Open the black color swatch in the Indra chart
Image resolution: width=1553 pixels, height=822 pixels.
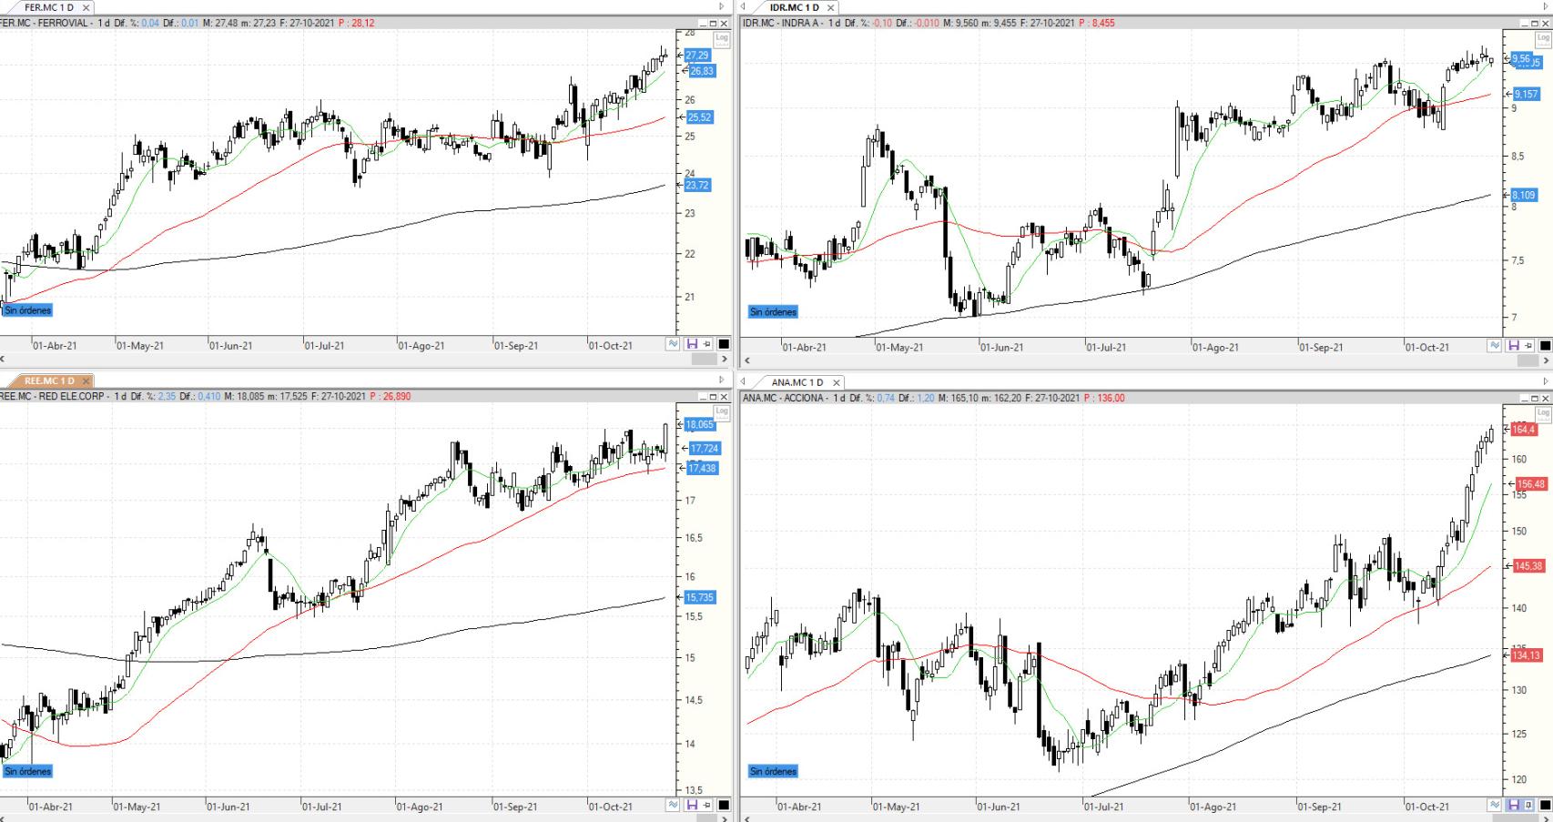[x=1545, y=346]
